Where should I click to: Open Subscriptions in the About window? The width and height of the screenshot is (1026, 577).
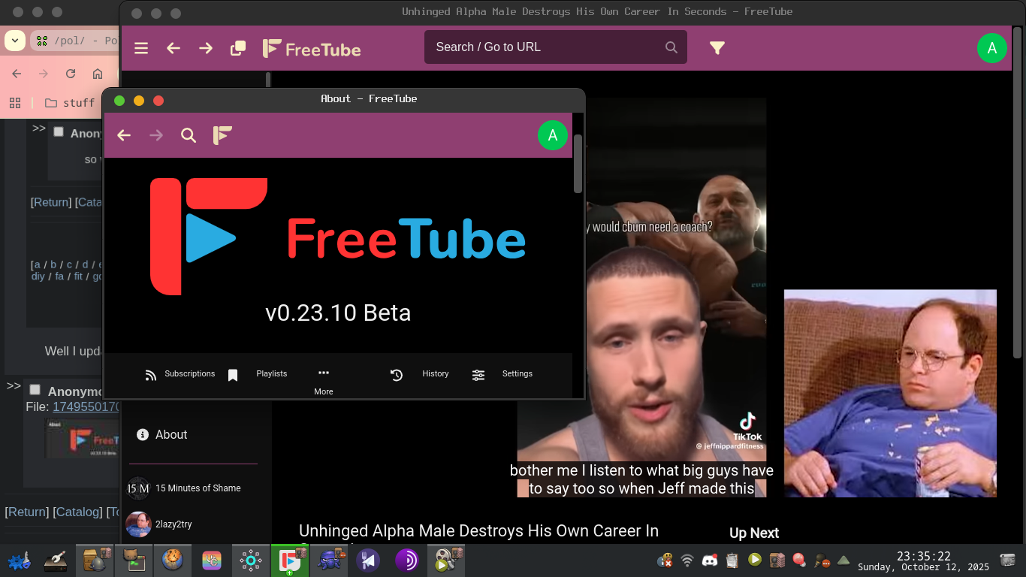pyautogui.click(x=180, y=374)
